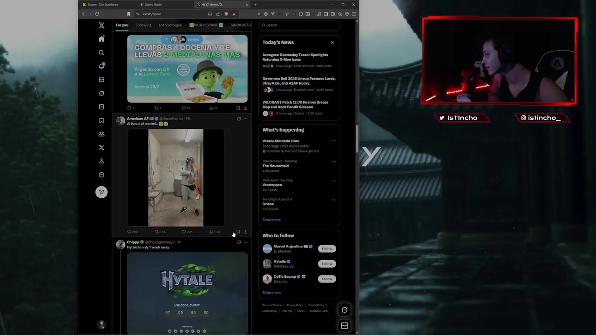Click the X Search field
Image resolution: width=596 pixels, height=335 pixels.
click(x=299, y=25)
